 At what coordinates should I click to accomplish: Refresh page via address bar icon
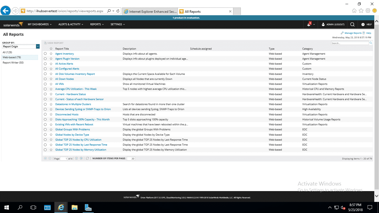tap(118, 11)
